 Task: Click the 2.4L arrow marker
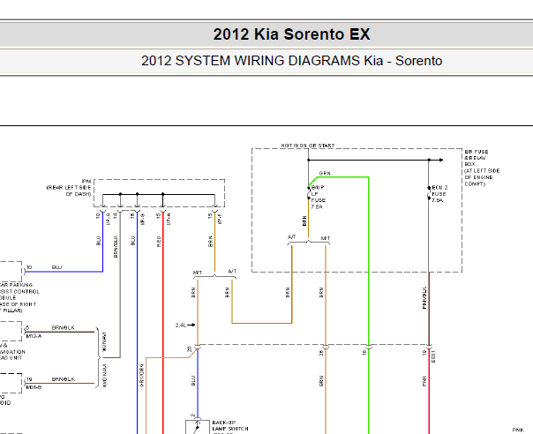pyautogui.click(x=185, y=325)
